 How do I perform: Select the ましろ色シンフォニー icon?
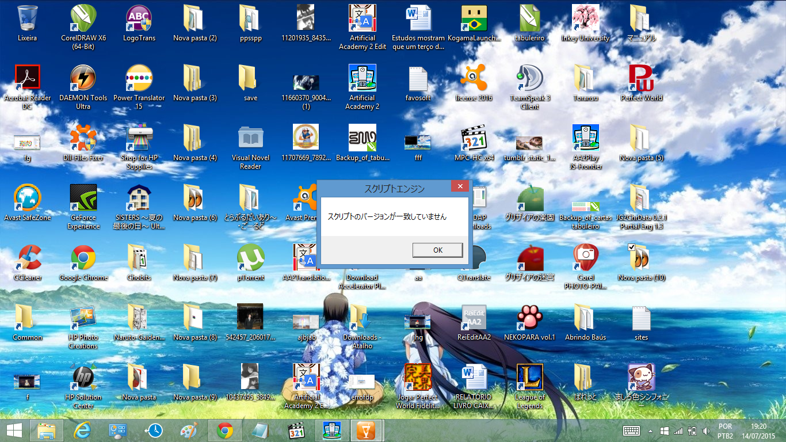tap(641, 386)
